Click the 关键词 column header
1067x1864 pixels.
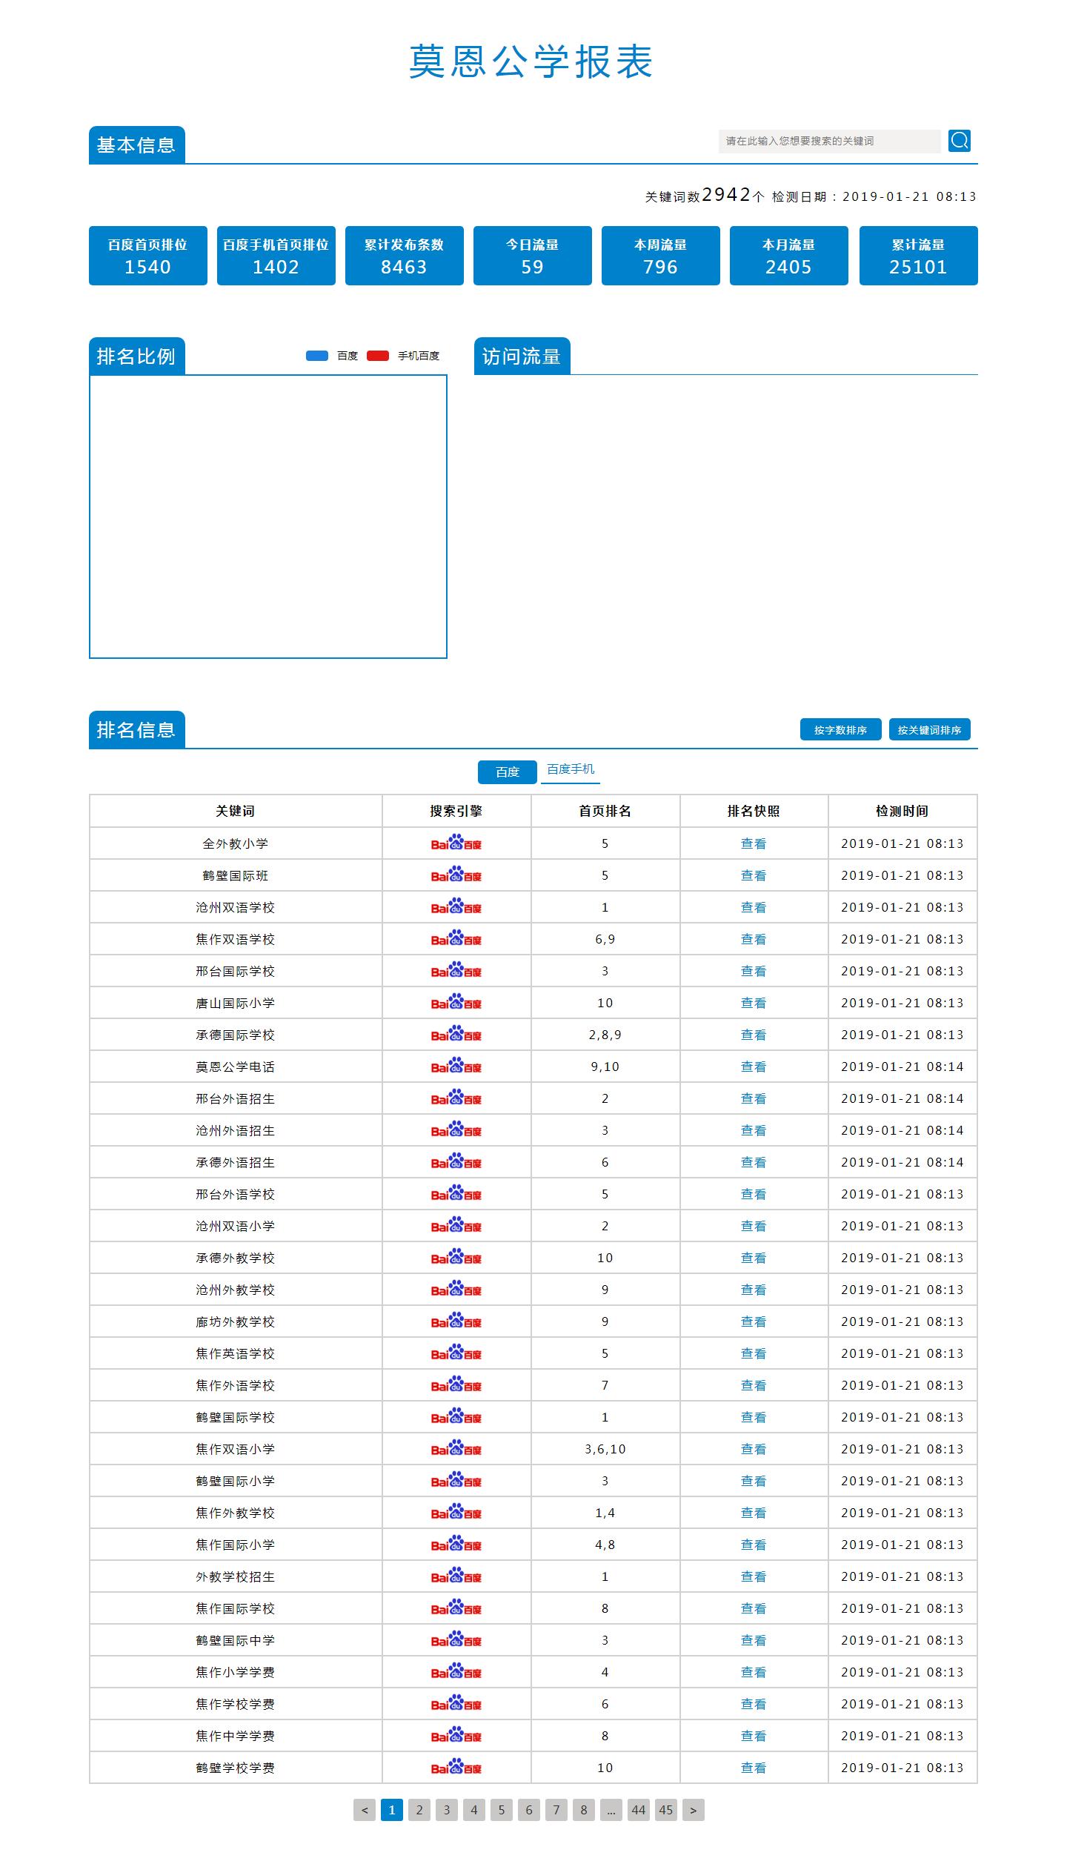236,811
